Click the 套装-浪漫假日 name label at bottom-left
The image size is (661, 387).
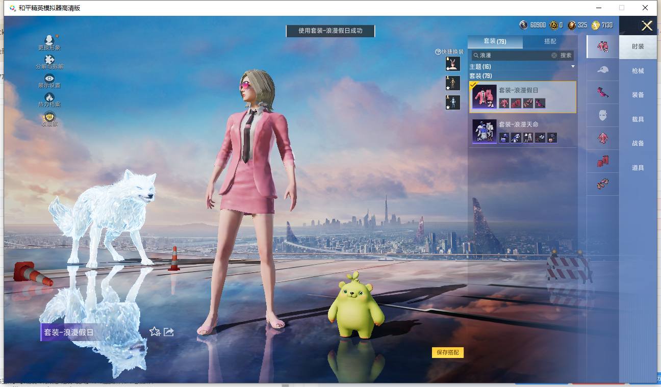tap(69, 332)
